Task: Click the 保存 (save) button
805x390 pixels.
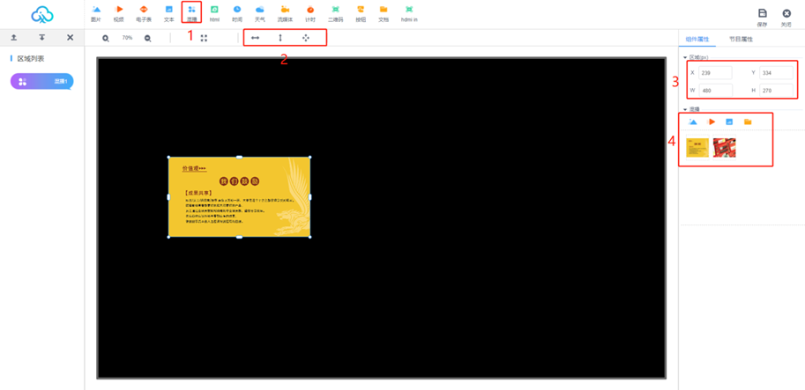Action: [x=763, y=16]
